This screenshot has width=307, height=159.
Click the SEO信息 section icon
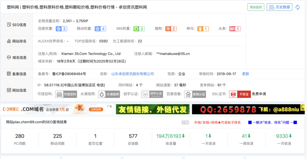(9, 24)
